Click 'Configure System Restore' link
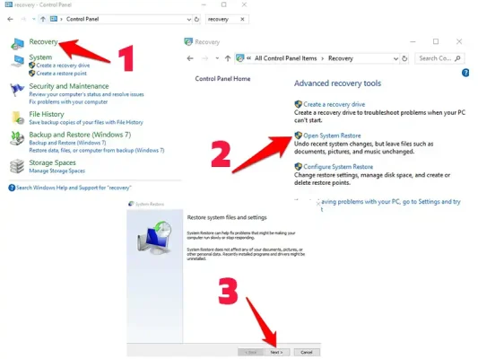 tap(338, 167)
